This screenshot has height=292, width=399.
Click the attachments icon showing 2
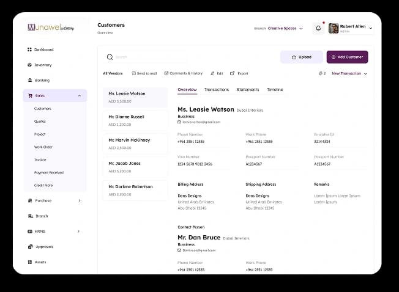321,73
